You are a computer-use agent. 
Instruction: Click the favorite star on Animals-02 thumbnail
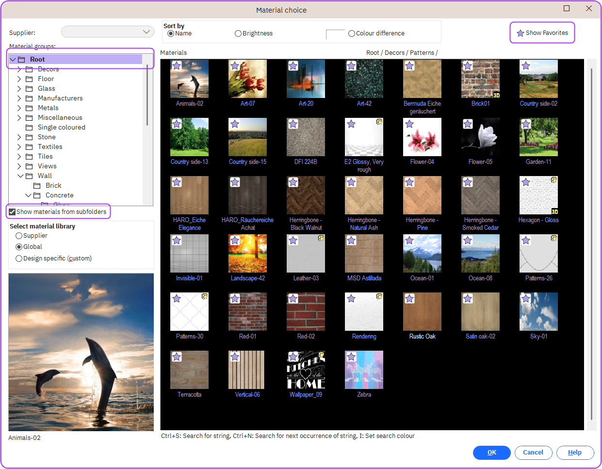[x=177, y=66]
